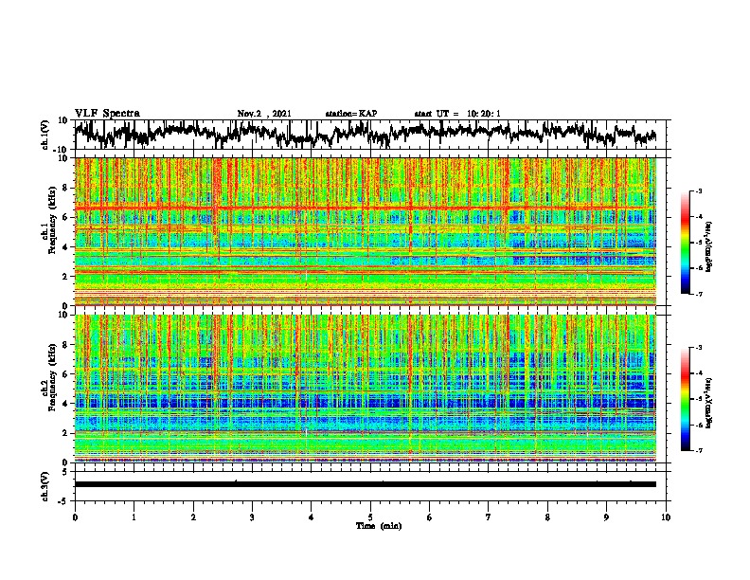Screen dimensions: 750x580
Task: Click the time axis tick label "3"
Action: (252, 517)
